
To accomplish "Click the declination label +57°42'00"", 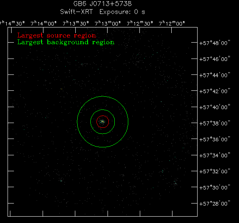I will [215, 91].
